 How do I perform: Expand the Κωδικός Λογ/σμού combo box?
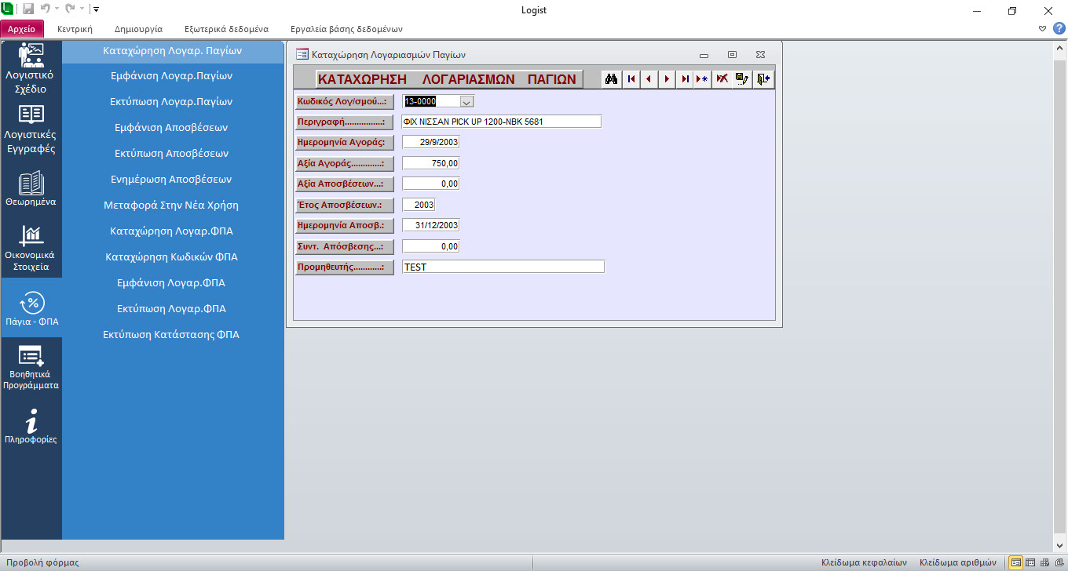click(x=466, y=101)
